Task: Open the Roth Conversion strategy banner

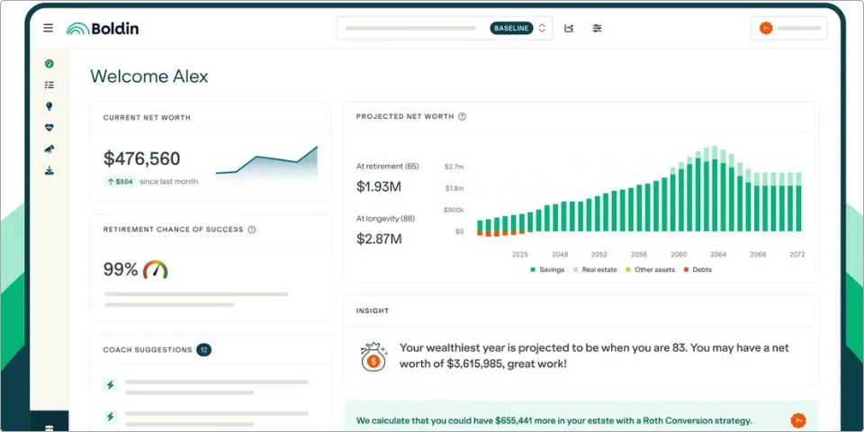Action: 580,417
